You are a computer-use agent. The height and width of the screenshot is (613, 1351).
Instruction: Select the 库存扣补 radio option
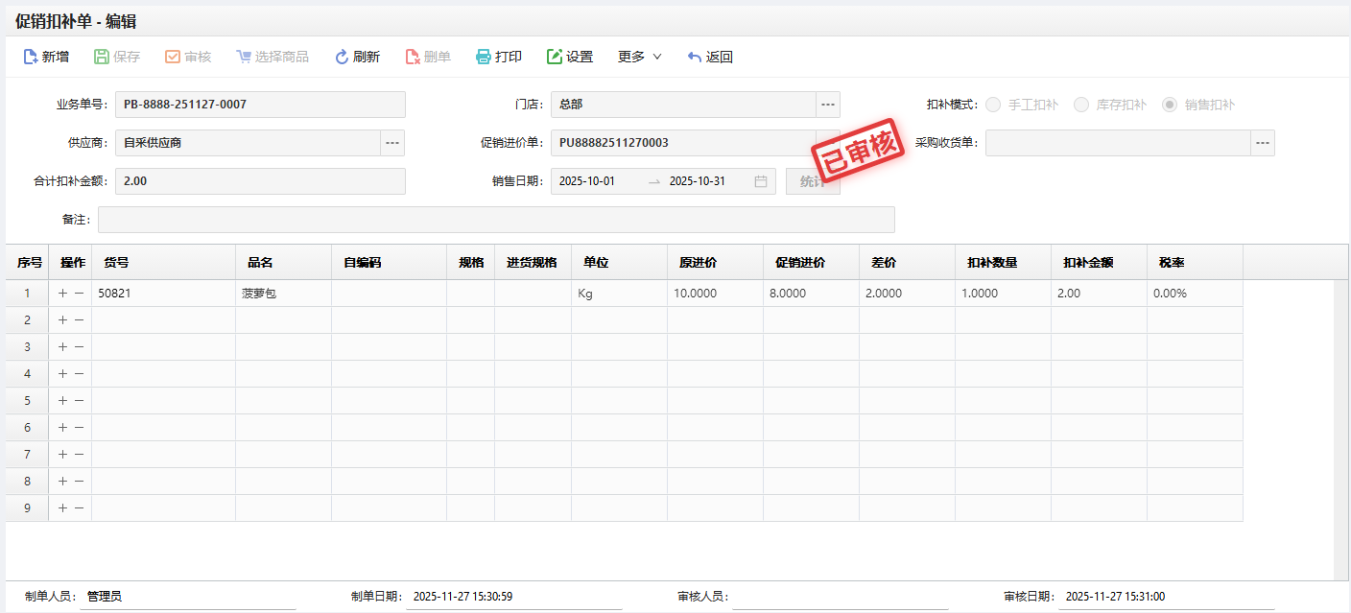pos(1081,105)
